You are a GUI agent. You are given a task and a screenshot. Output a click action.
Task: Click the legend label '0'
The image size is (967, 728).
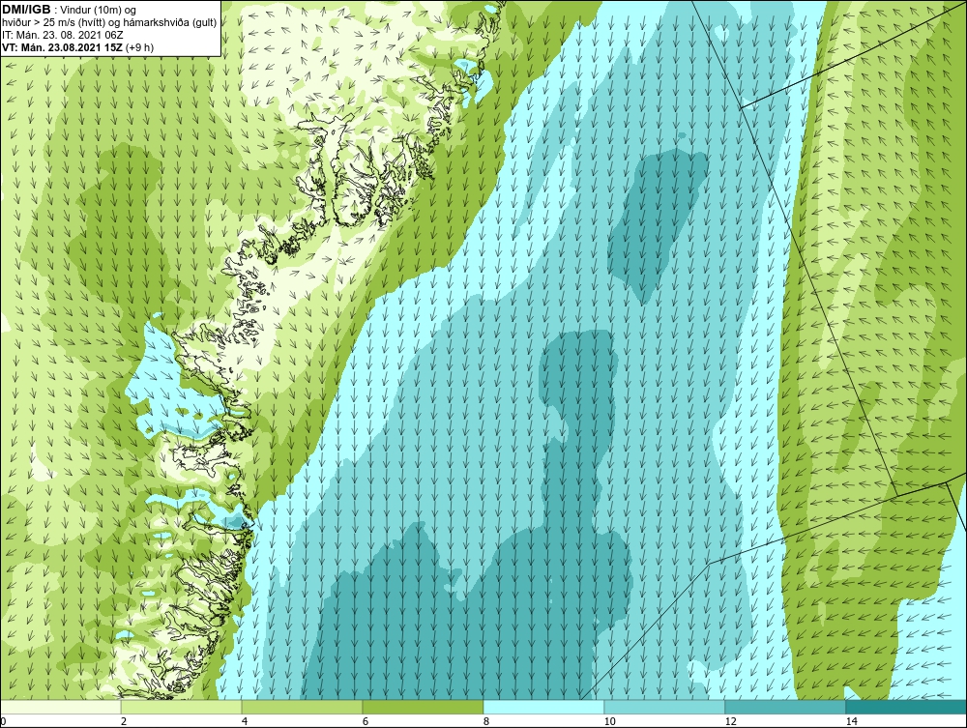tap(3, 721)
